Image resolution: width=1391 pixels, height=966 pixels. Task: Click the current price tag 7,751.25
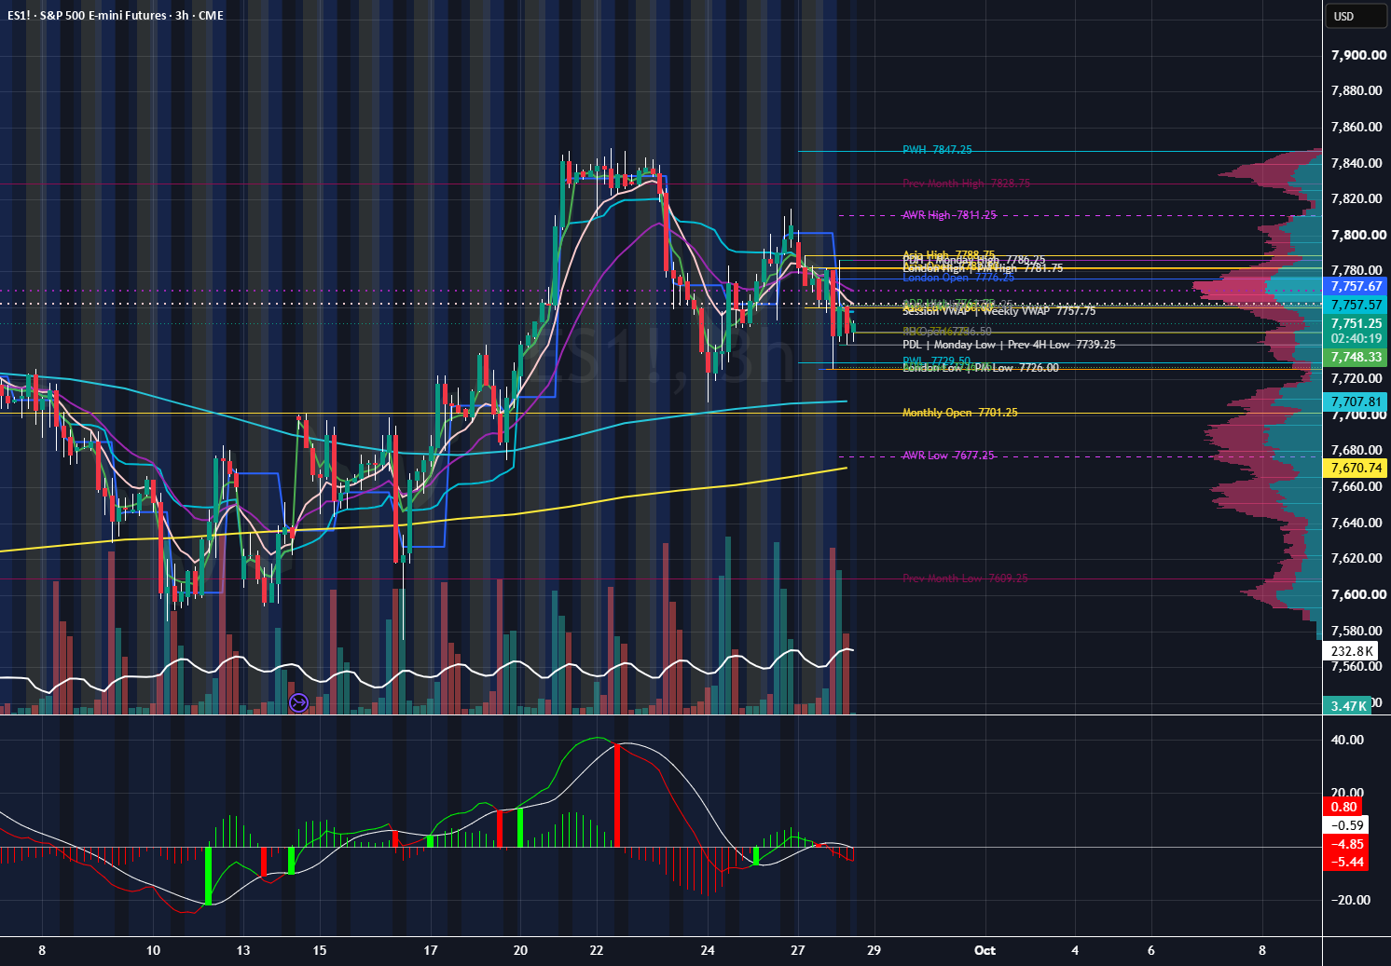tap(1356, 323)
